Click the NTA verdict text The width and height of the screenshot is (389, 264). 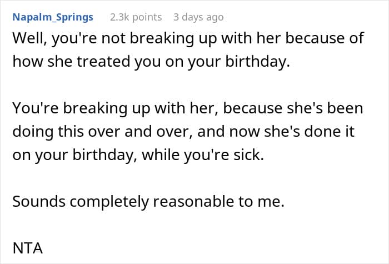coord(28,248)
